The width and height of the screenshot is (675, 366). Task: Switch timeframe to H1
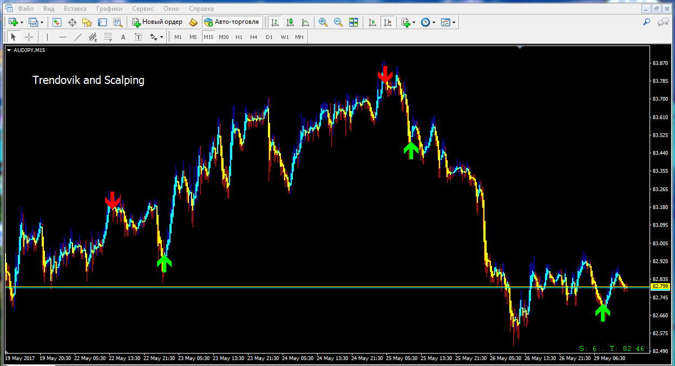[239, 37]
